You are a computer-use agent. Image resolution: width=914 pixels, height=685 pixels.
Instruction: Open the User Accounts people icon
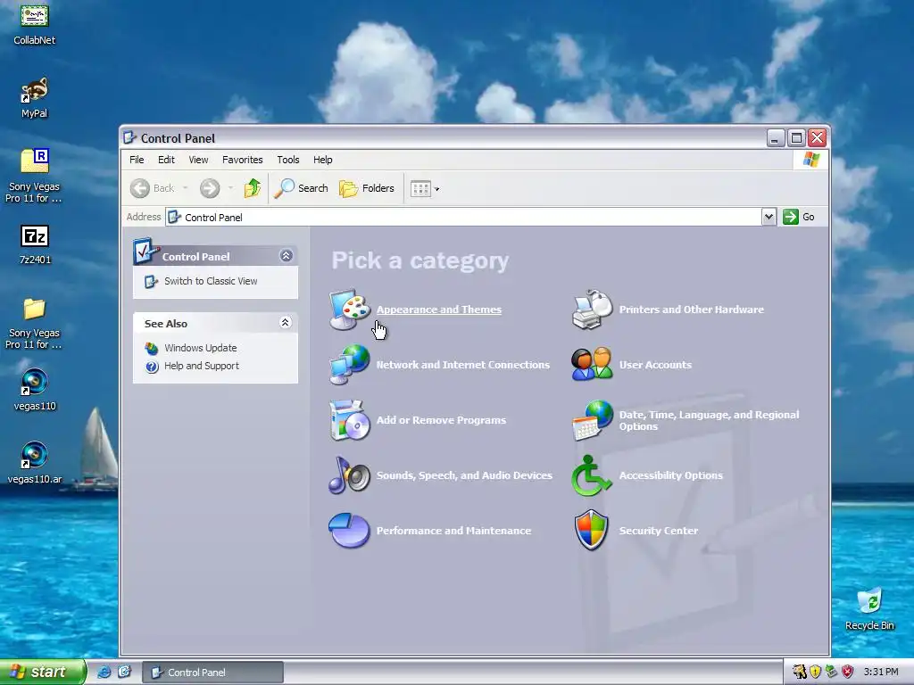[x=593, y=365]
